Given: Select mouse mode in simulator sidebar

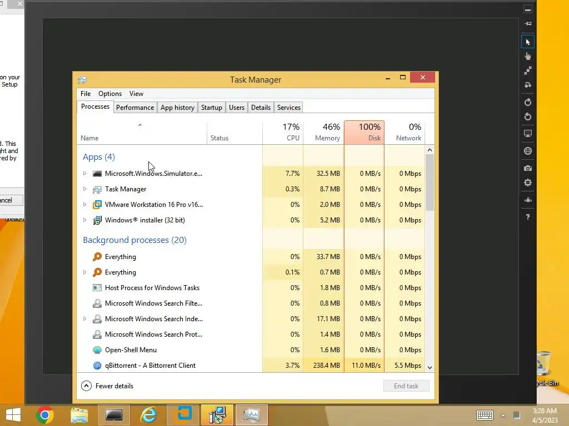Looking at the screenshot, I should [x=528, y=42].
